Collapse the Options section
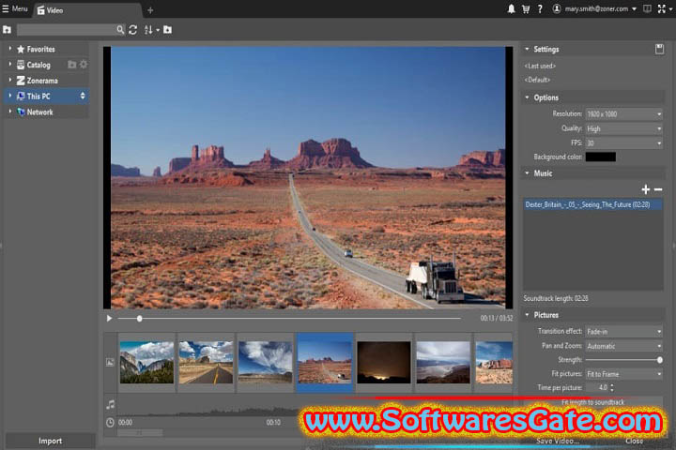Viewport: 676px width, 450px height. pos(527,97)
